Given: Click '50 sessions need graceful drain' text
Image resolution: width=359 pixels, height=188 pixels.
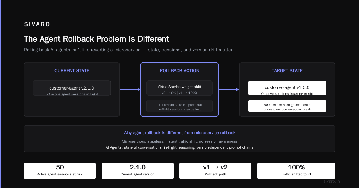Looking at the screenshot, I should pyautogui.click(x=287, y=105).
